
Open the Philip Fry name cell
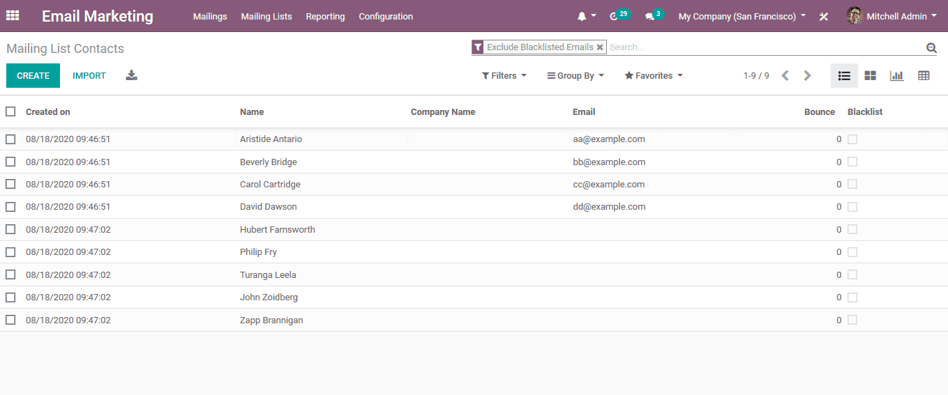[x=259, y=251]
